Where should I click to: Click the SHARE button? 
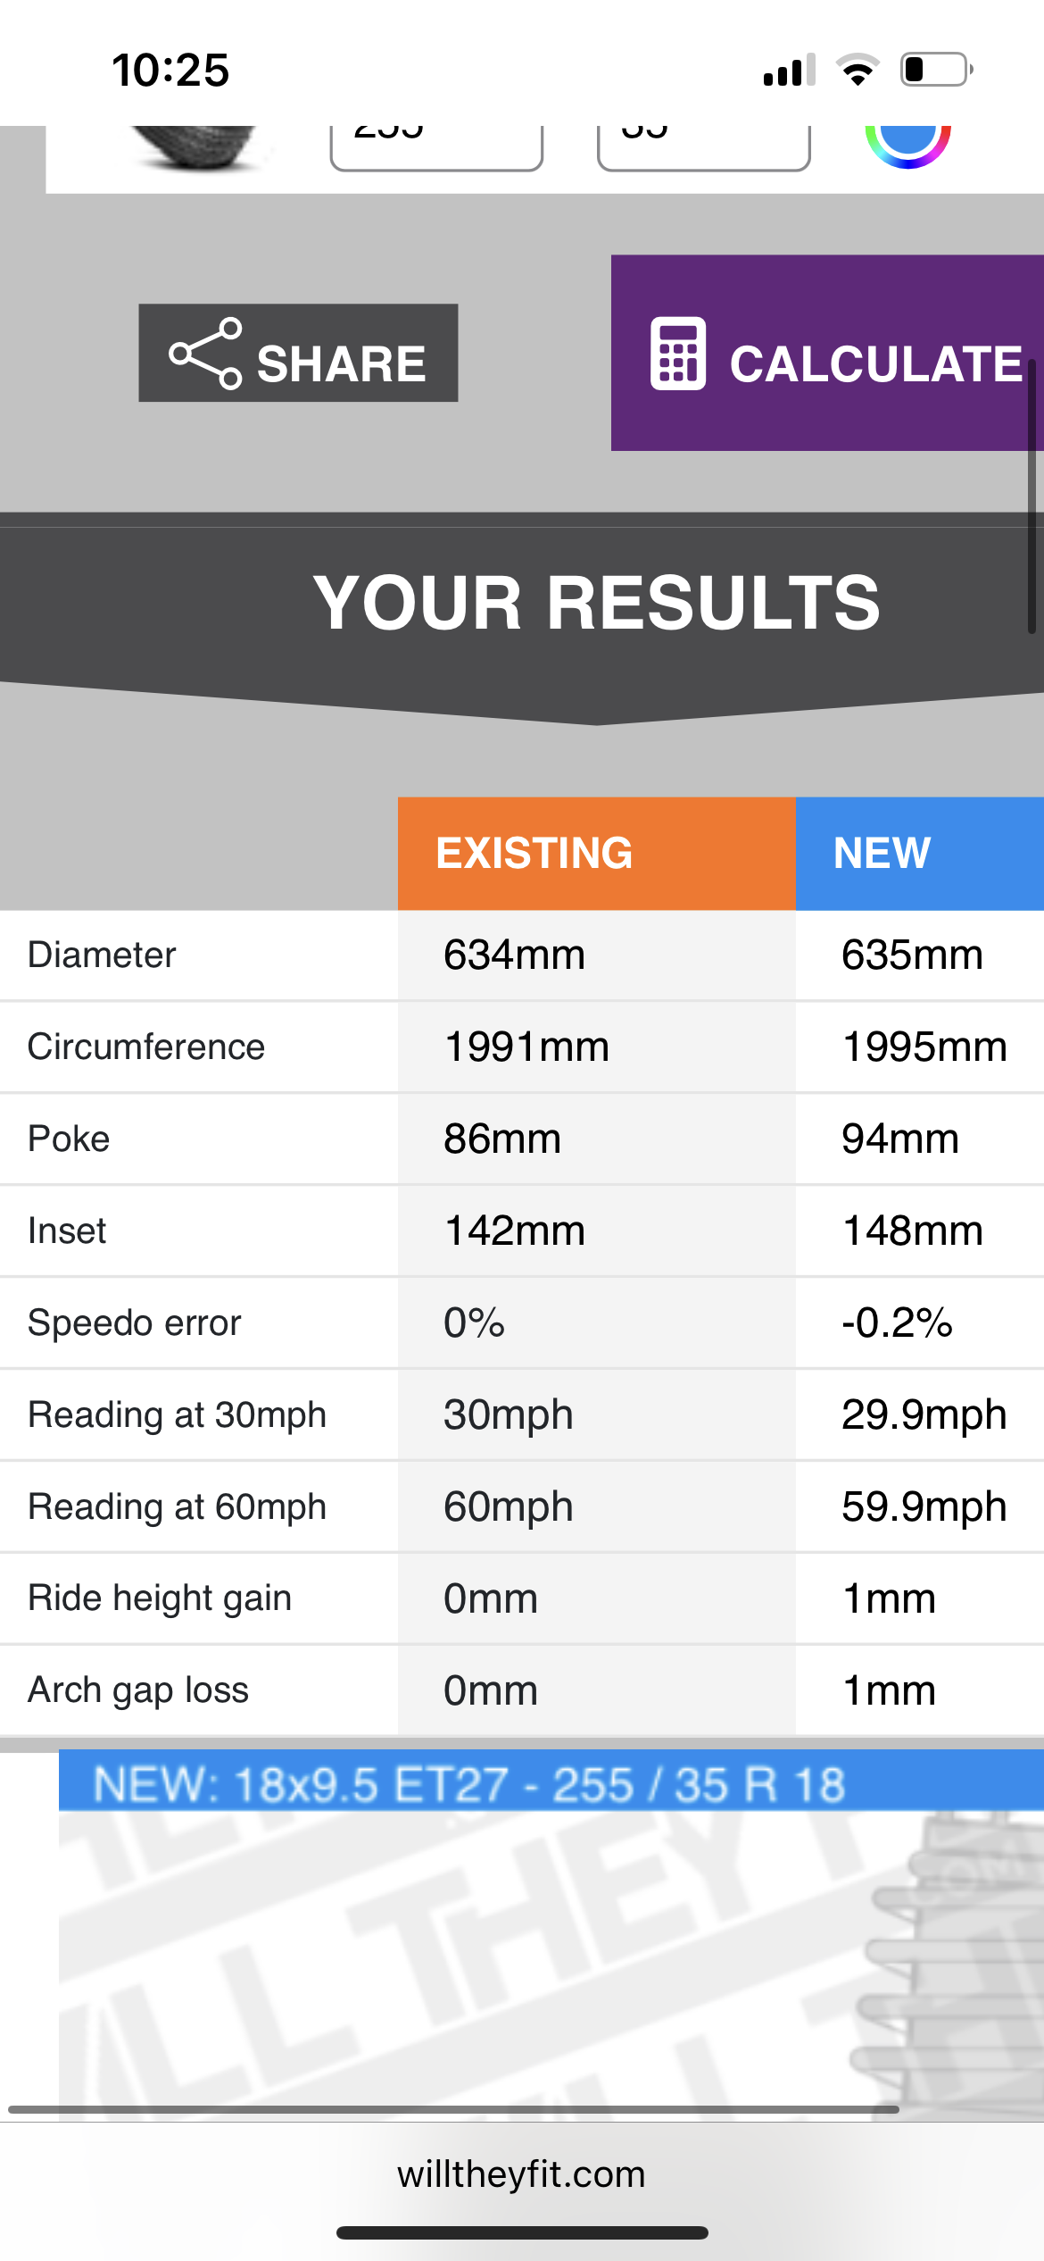[298, 353]
